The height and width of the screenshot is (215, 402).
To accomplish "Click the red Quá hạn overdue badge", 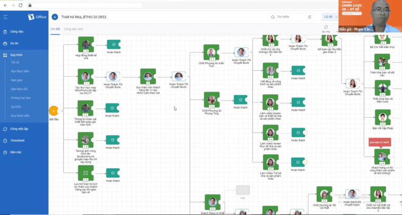I will click(x=380, y=143).
